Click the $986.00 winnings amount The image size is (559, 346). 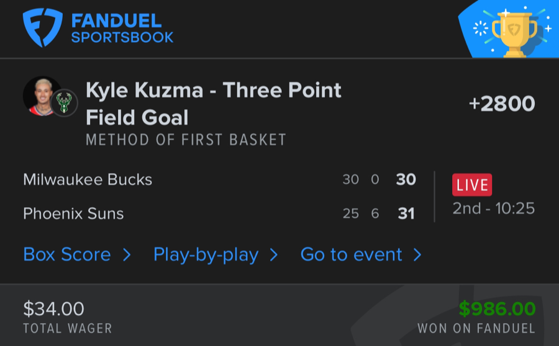click(497, 308)
